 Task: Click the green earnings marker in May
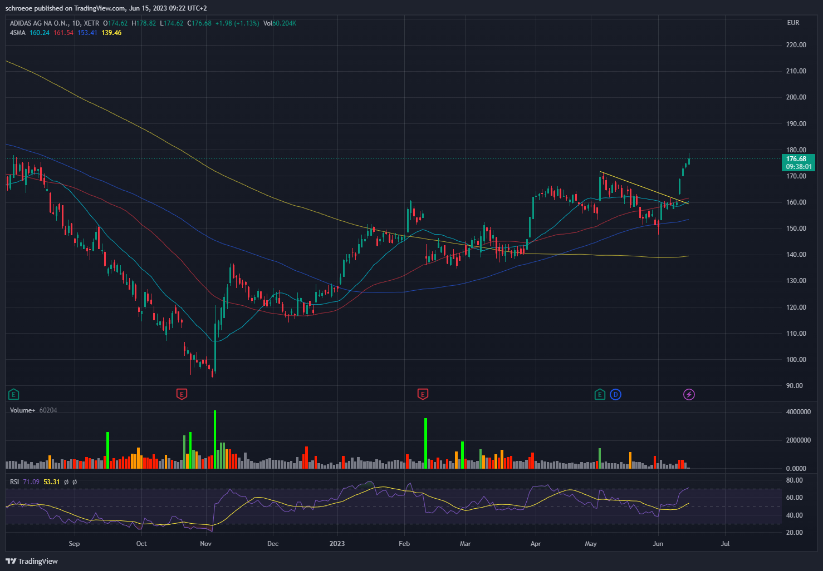[x=600, y=395]
